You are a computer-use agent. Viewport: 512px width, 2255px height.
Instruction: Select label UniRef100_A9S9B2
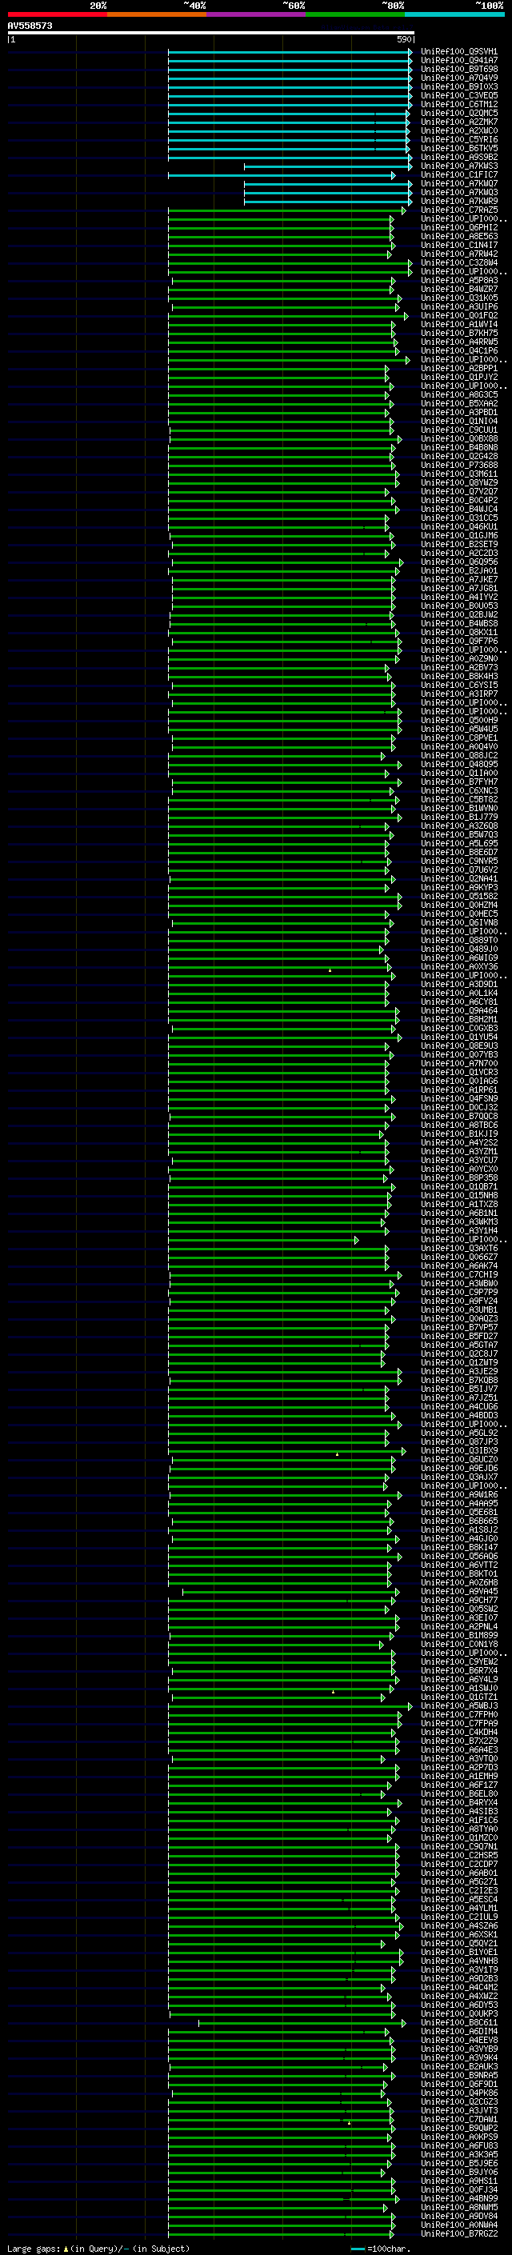click(459, 157)
